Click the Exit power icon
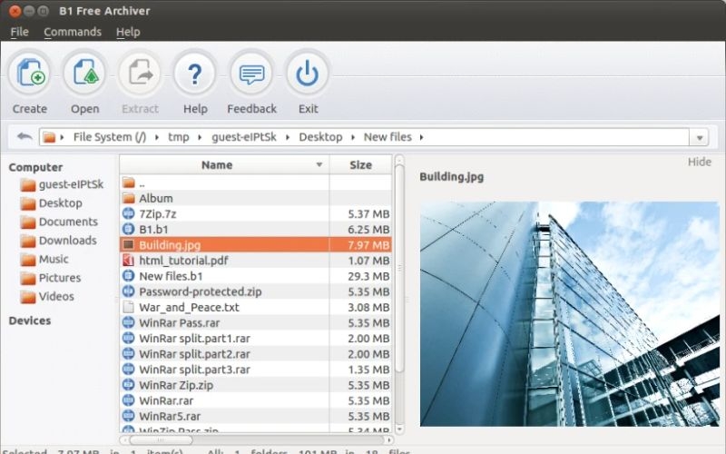Image resolution: width=726 pixels, height=454 pixels. (308, 74)
